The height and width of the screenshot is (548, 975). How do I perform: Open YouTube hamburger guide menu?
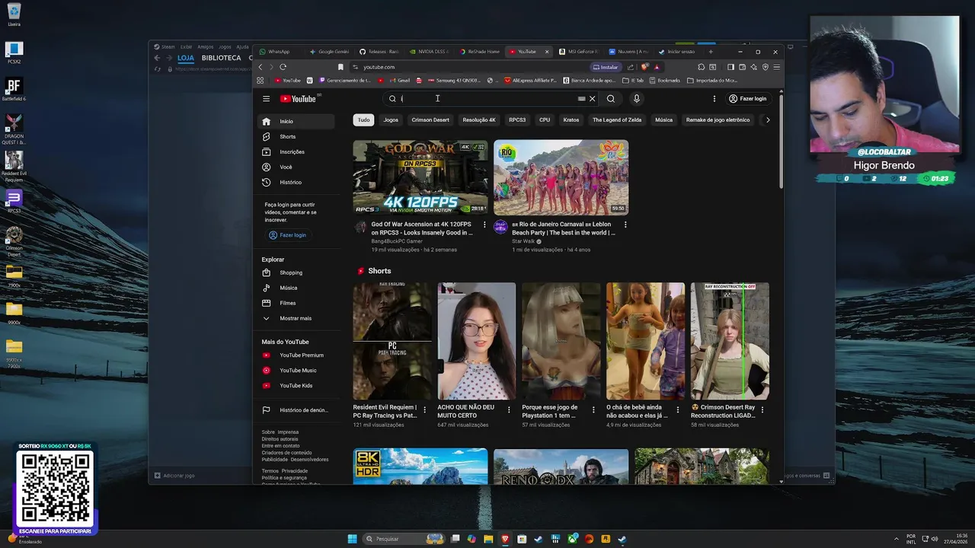(266, 99)
